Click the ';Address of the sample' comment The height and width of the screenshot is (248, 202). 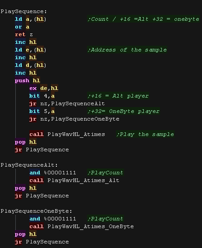pos(127,50)
